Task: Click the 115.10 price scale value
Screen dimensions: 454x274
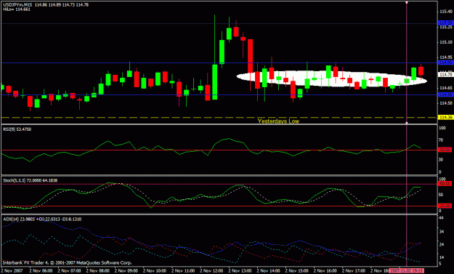Action: click(445, 42)
